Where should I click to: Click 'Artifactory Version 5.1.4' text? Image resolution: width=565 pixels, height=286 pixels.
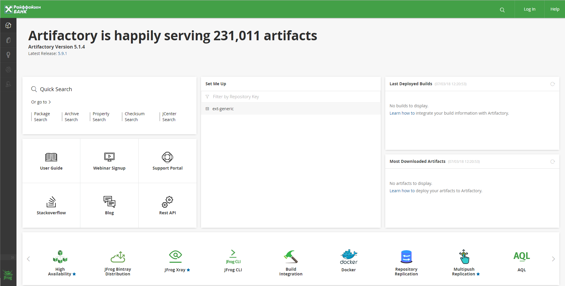[56, 47]
